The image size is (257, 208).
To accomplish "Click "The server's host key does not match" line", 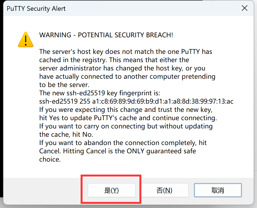I will click(126, 51).
